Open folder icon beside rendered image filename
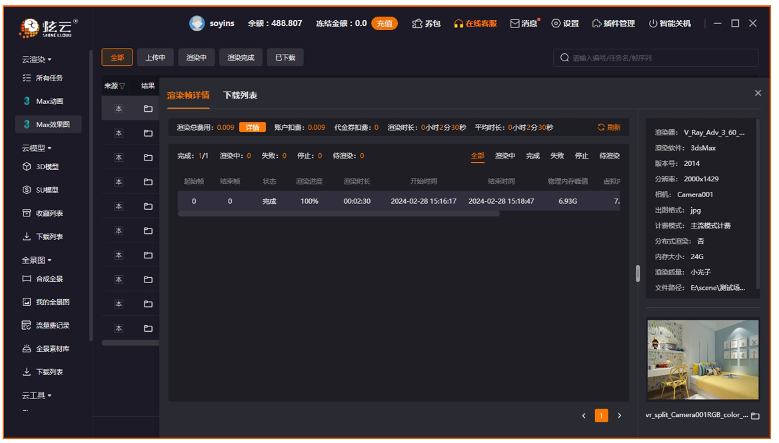Image resolution: width=779 pixels, height=443 pixels. coord(755,416)
